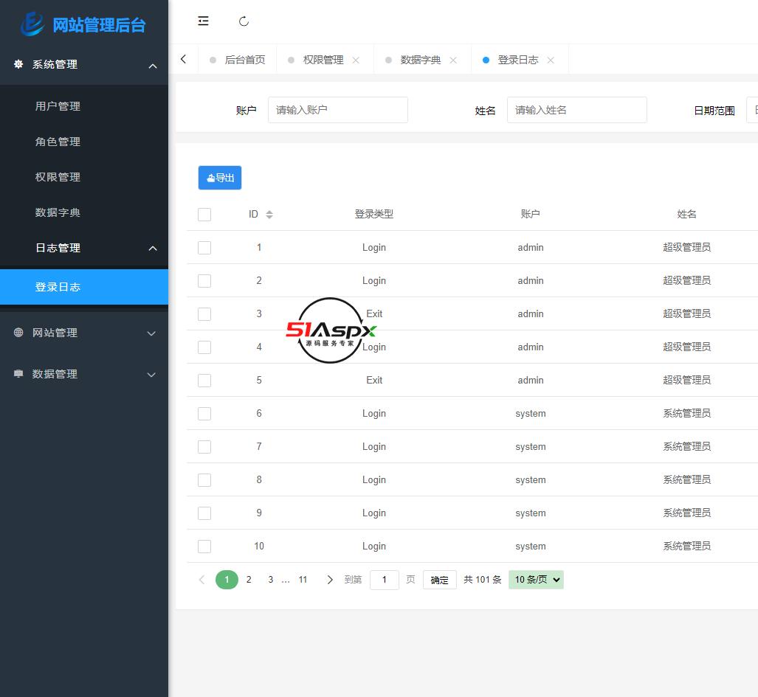Click the 登录类型 column header
Image resolution: width=758 pixels, height=697 pixels.
(373, 214)
